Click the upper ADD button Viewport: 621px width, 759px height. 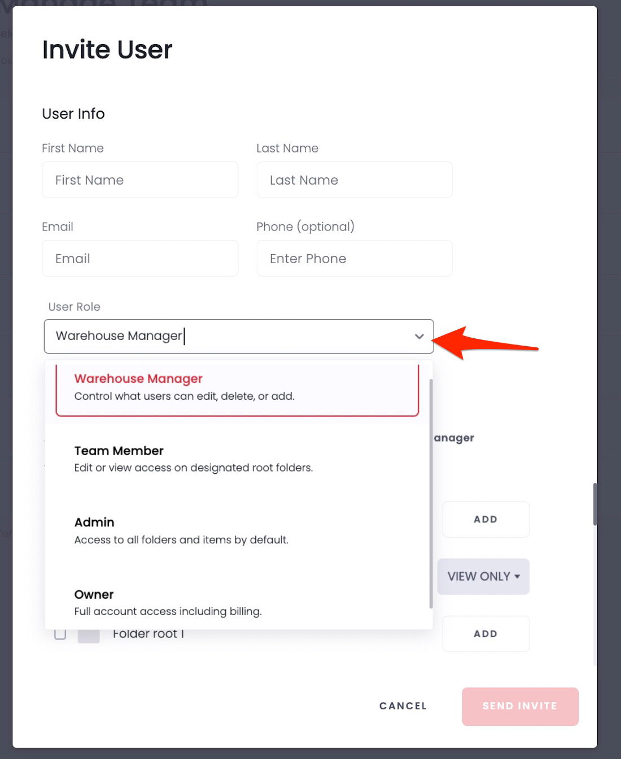click(x=486, y=519)
